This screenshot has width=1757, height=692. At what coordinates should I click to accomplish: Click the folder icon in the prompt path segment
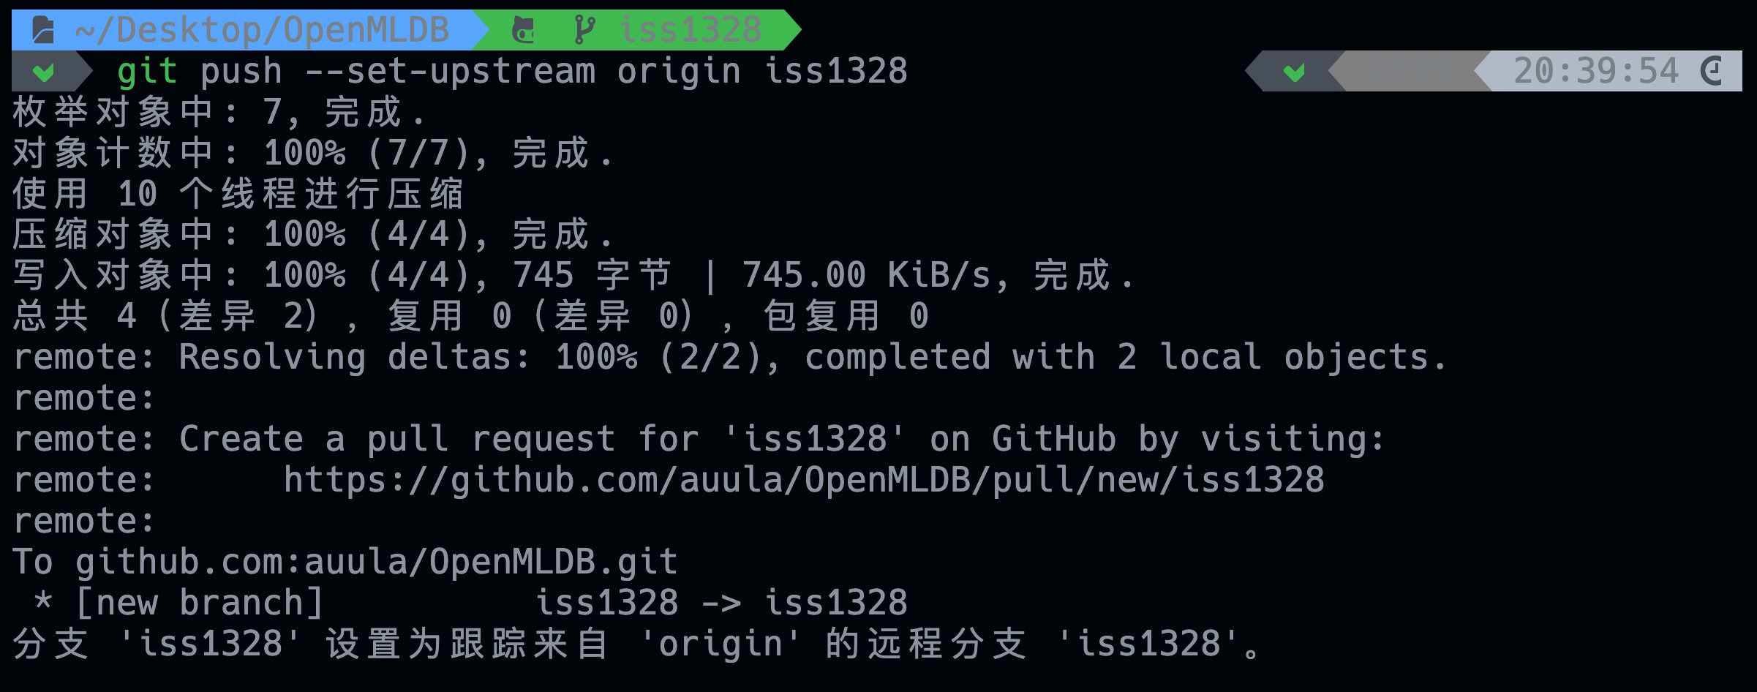44,30
